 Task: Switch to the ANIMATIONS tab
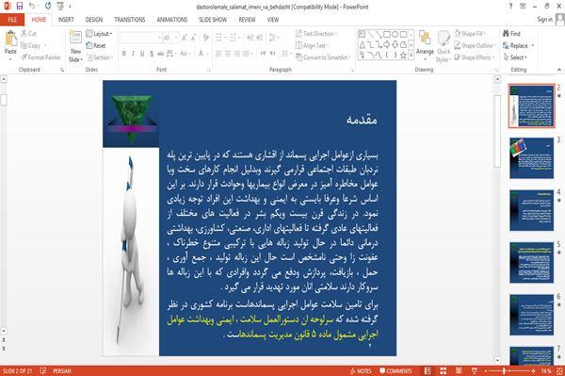point(172,20)
